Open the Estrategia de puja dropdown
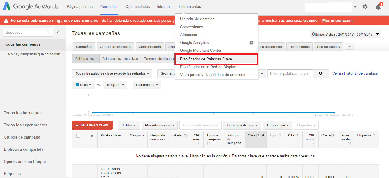This screenshot has width=389, height=178. pyautogui.click(x=242, y=125)
